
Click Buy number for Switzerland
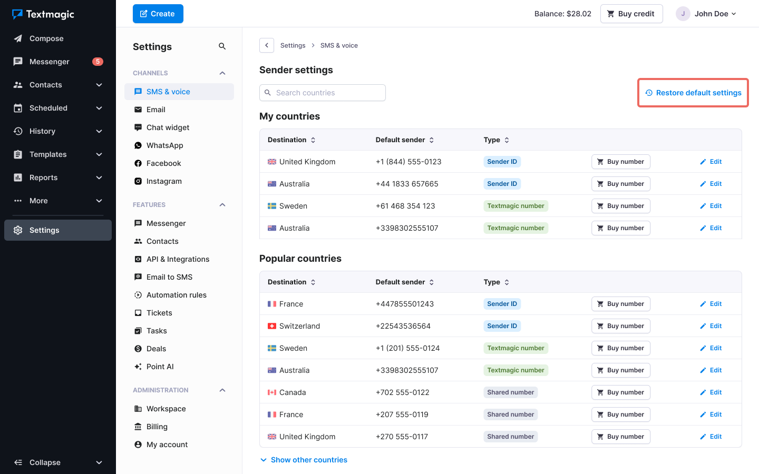[x=620, y=326]
